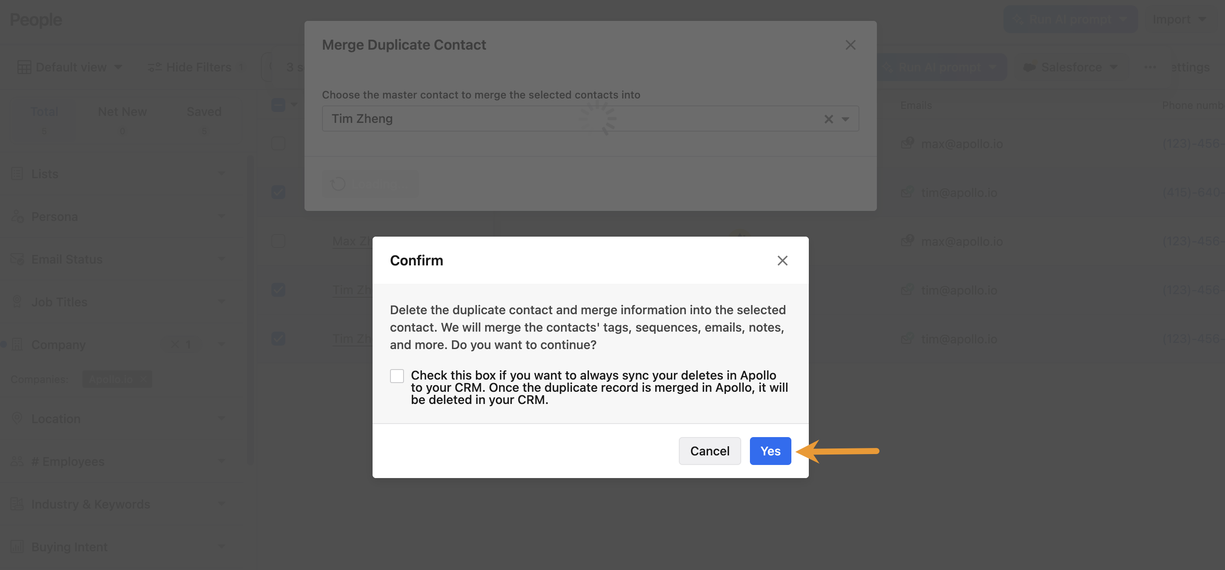Viewport: 1225px width, 570px height.
Task: Check the sync deletes to CRM checkbox
Action: coord(397,376)
